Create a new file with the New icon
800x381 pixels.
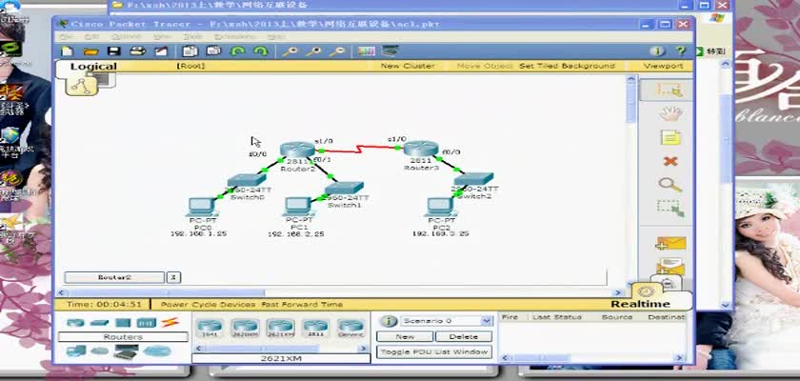tap(68, 51)
